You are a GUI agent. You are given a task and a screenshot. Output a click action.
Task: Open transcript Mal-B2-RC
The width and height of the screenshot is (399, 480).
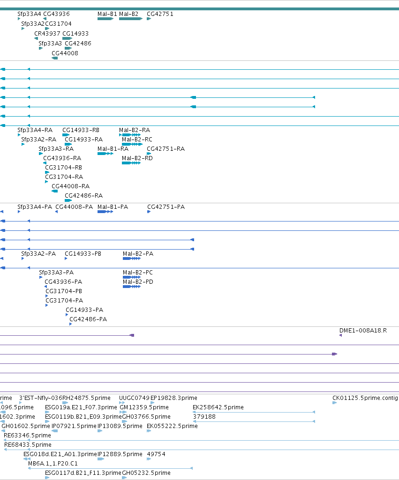coord(137,140)
